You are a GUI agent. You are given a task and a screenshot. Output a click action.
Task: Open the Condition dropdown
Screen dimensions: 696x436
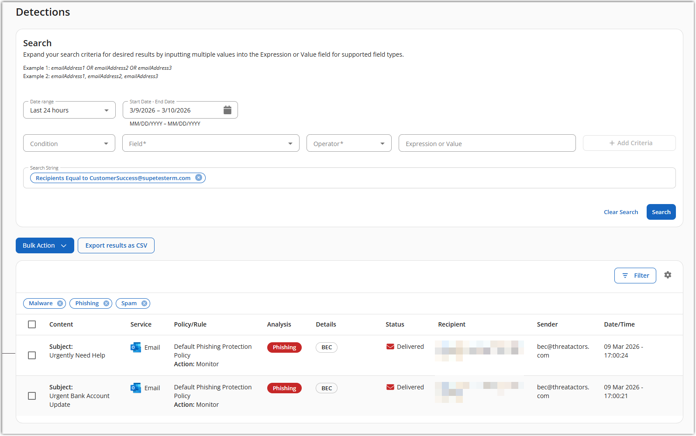69,143
